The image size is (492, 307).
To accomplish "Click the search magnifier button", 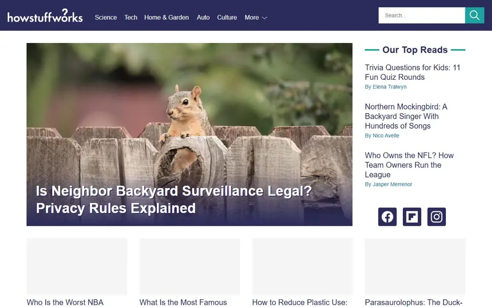I will click(475, 15).
